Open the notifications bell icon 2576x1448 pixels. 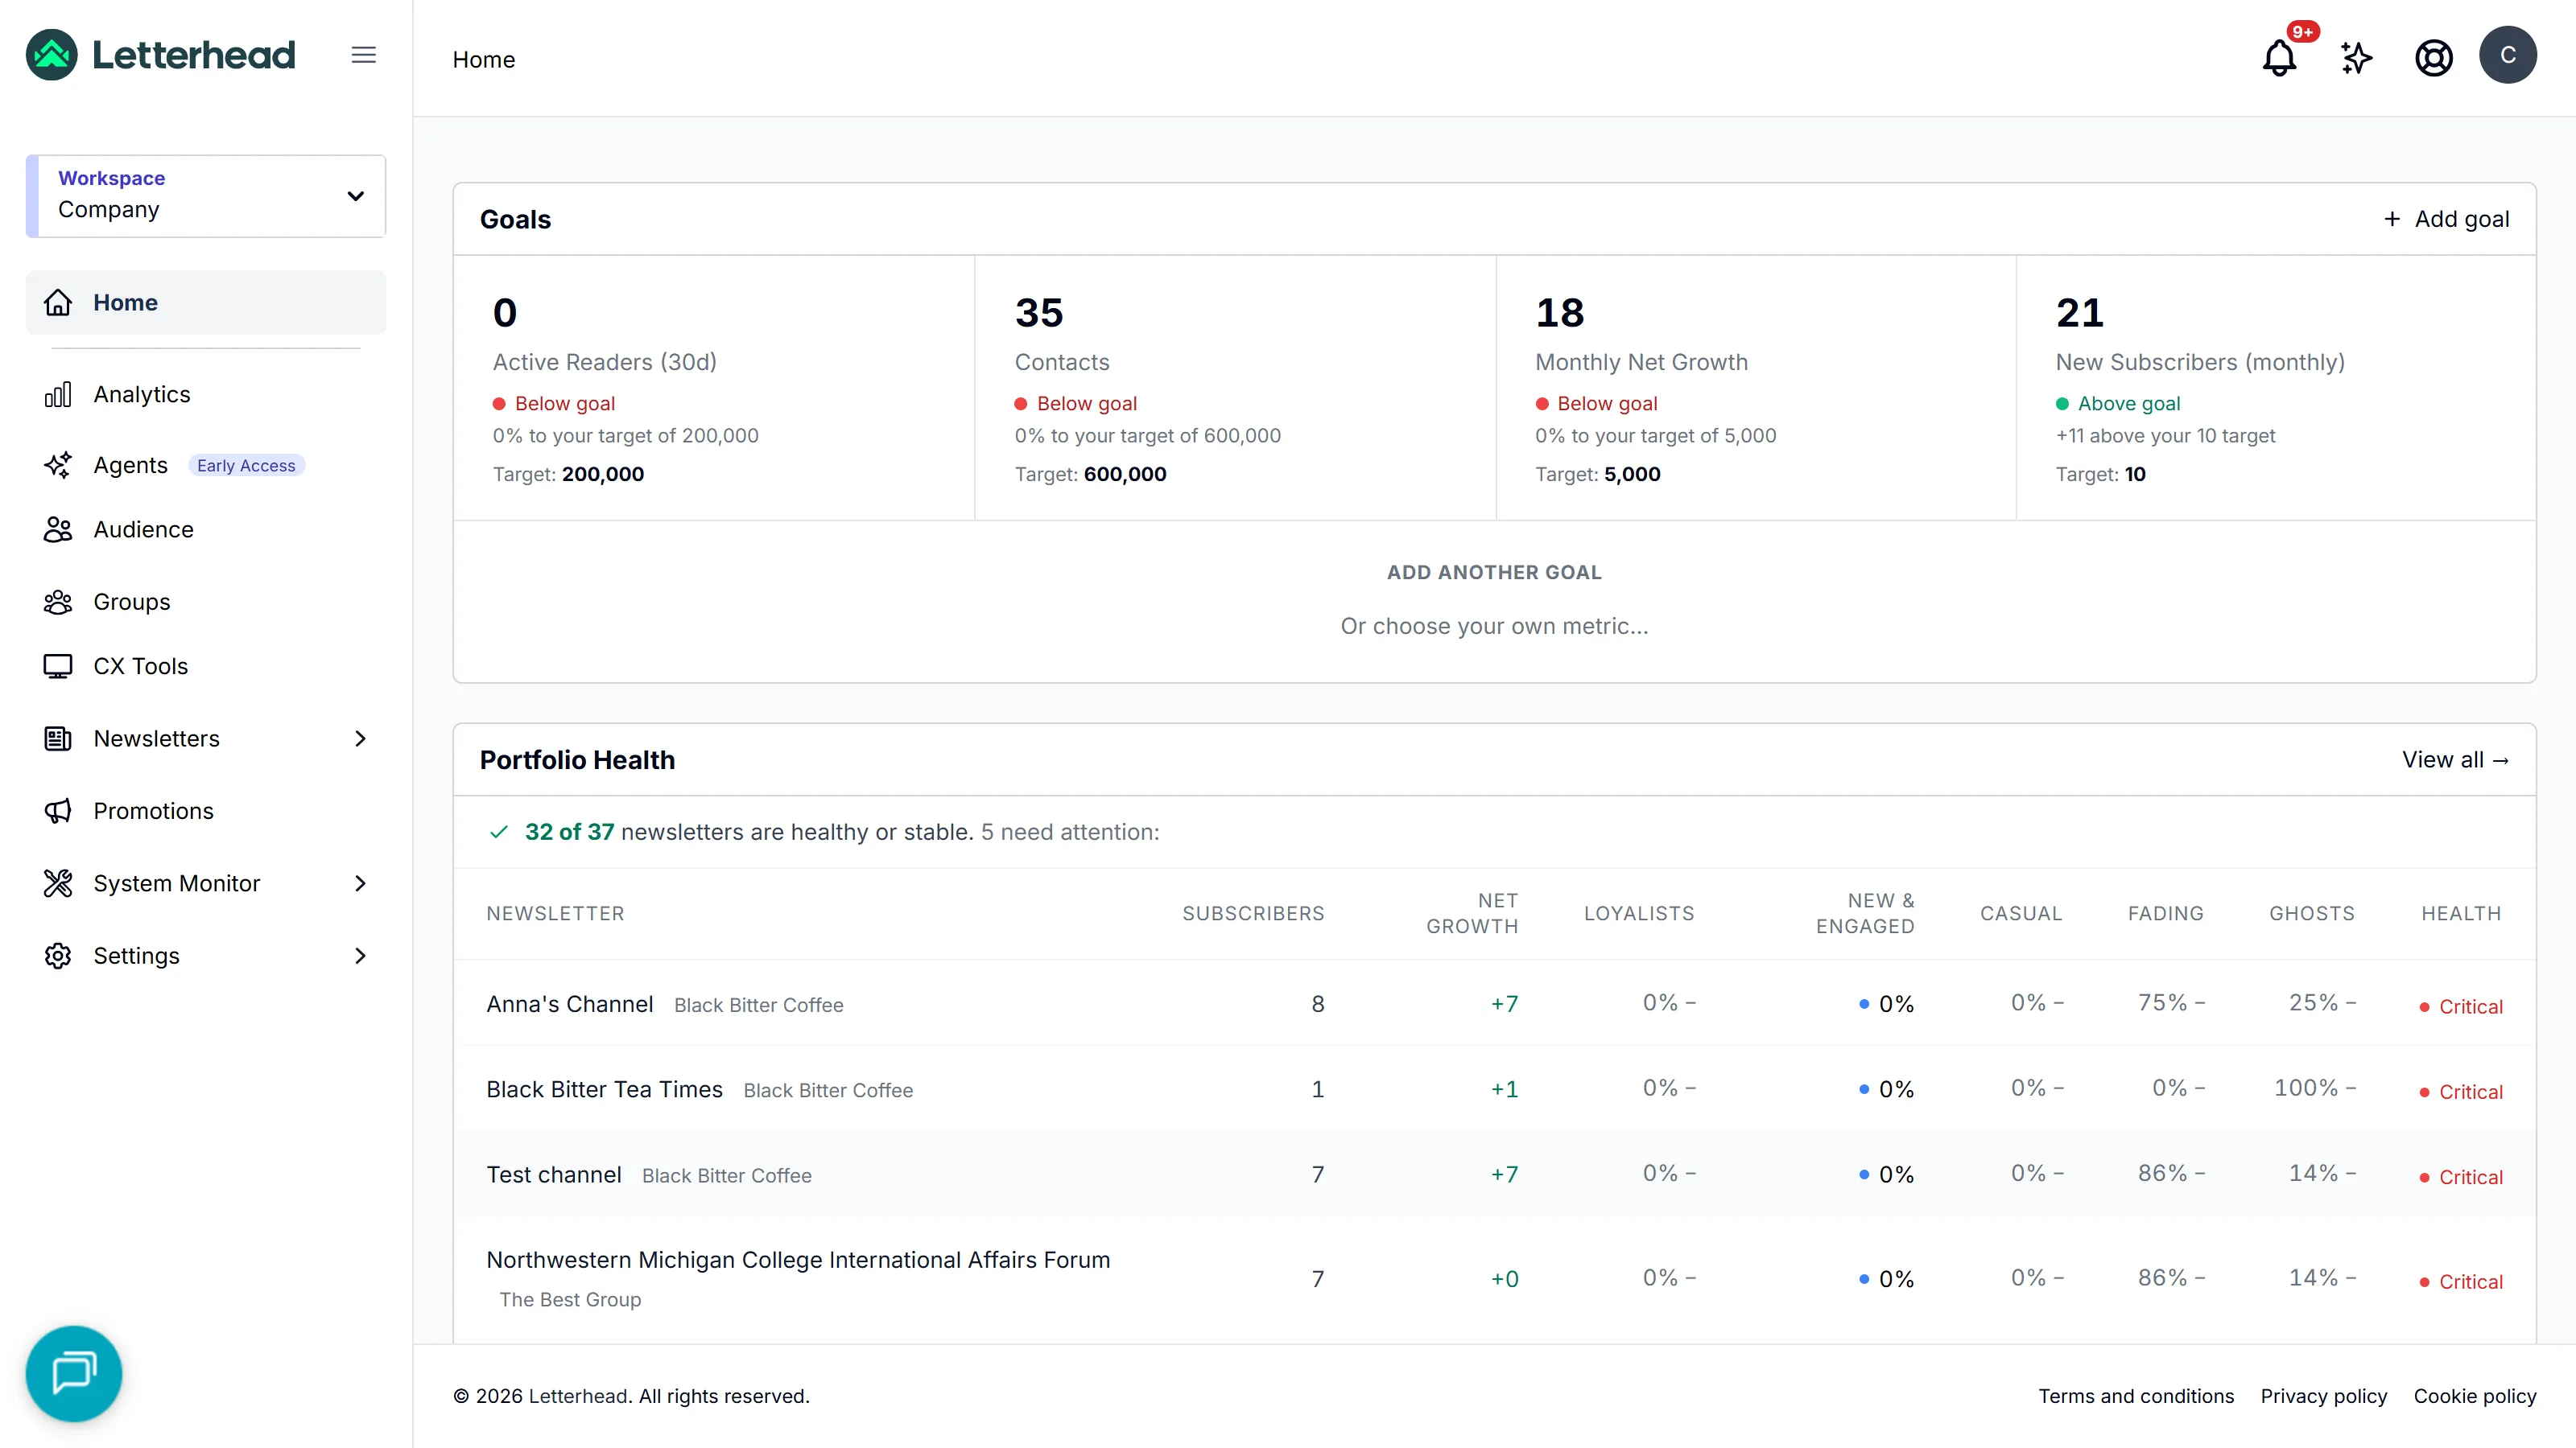click(x=2279, y=58)
